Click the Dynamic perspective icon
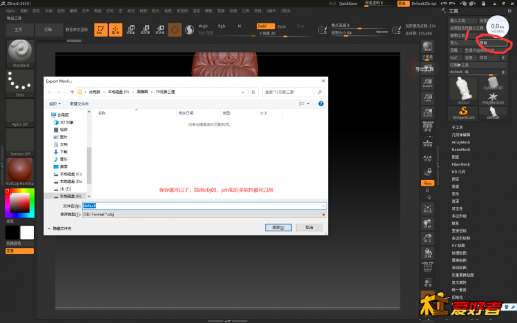Viewport: 517px width, 323px height. (x=428, y=127)
